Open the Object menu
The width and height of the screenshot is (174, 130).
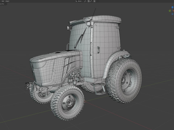(7, 1)
